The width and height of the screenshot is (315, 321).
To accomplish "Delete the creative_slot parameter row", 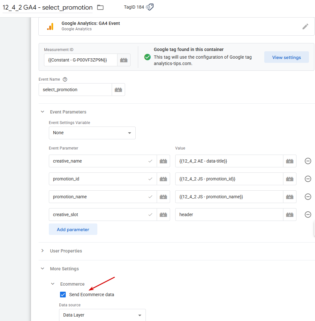I will pyautogui.click(x=308, y=215).
